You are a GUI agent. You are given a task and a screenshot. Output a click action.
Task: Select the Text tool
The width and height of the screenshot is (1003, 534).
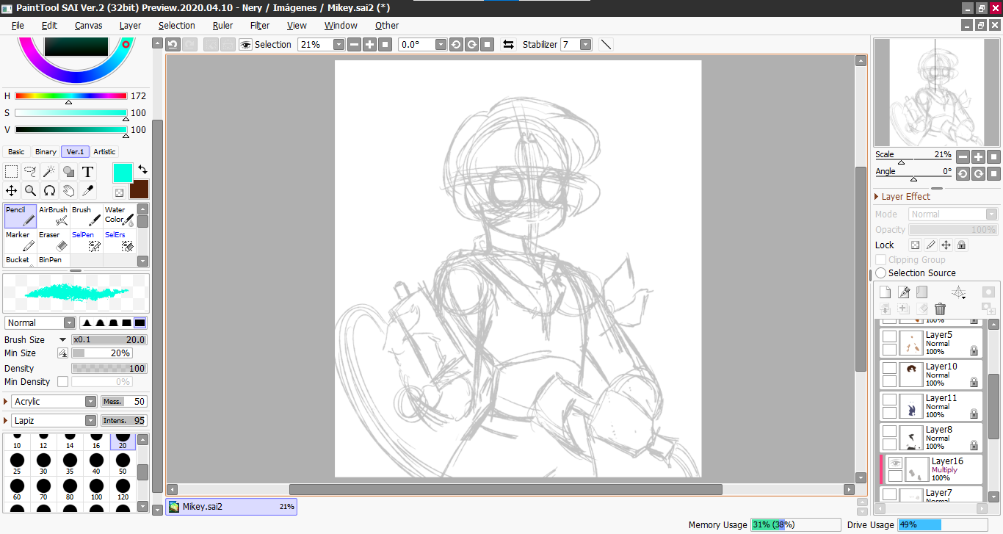tap(87, 172)
